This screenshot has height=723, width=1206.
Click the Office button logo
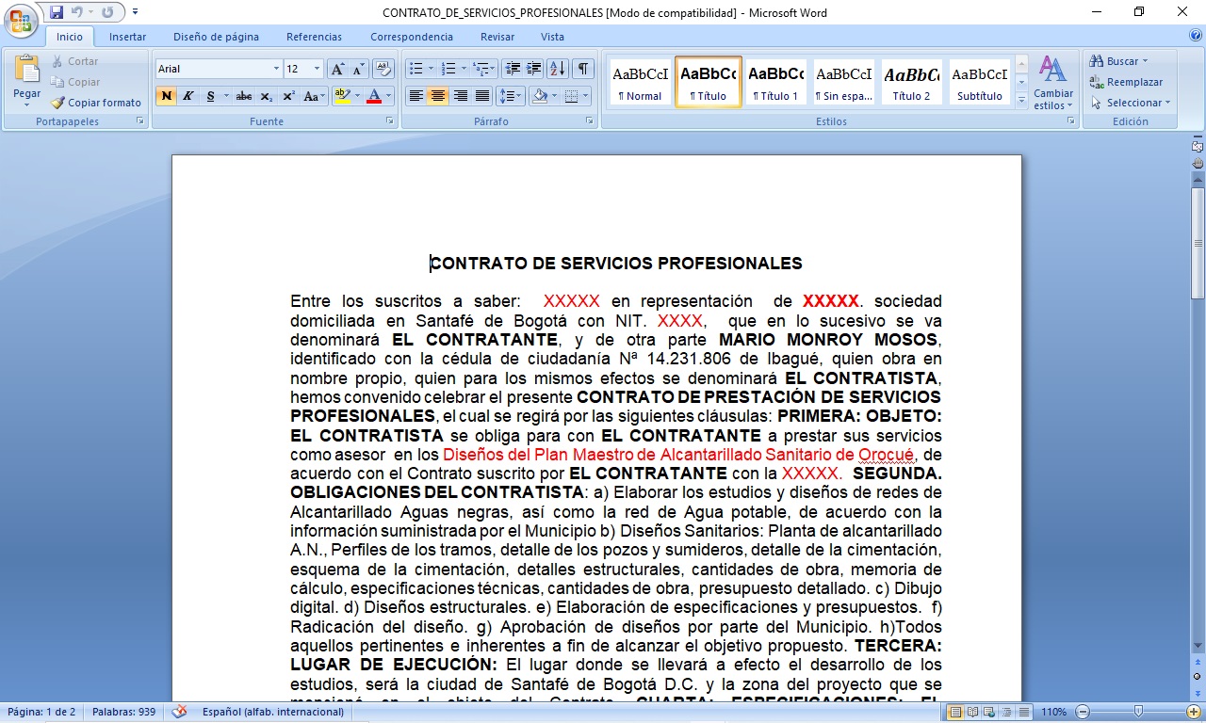click(x=21, y=21)
